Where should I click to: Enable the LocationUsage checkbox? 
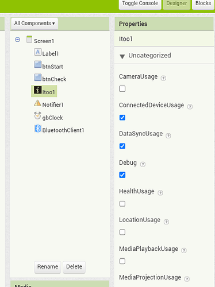click(x=122, y=232)
